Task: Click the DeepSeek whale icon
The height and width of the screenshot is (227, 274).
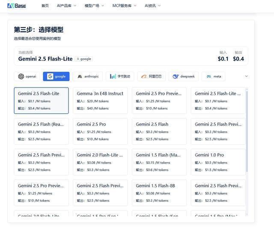Action: point(176,76)
